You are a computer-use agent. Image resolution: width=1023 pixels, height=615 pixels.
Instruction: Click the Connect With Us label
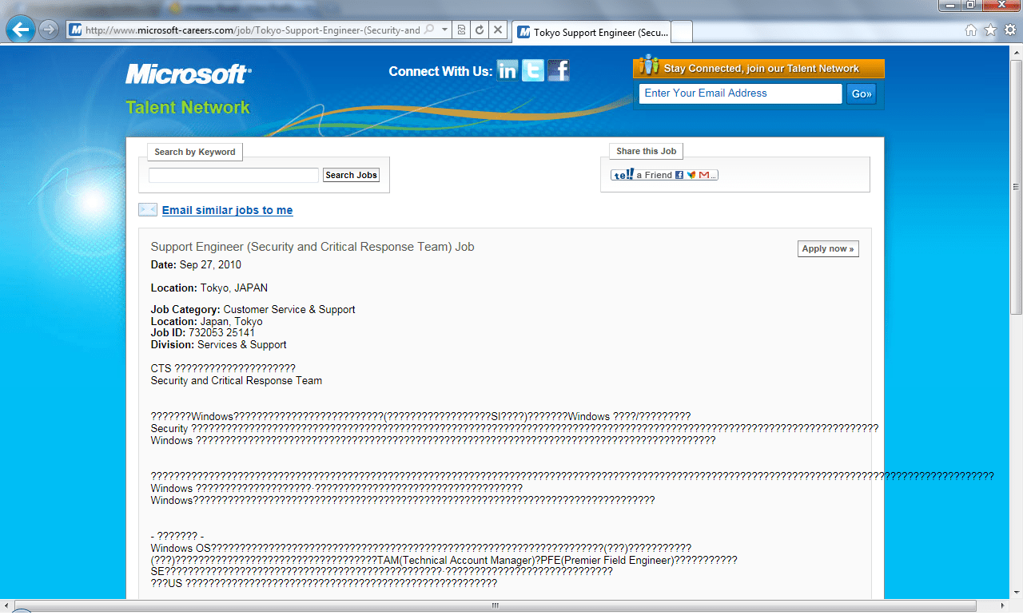point(440,71)
